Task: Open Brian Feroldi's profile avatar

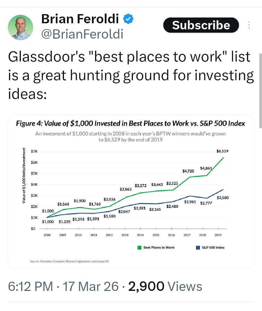Action: click(20, 27)
